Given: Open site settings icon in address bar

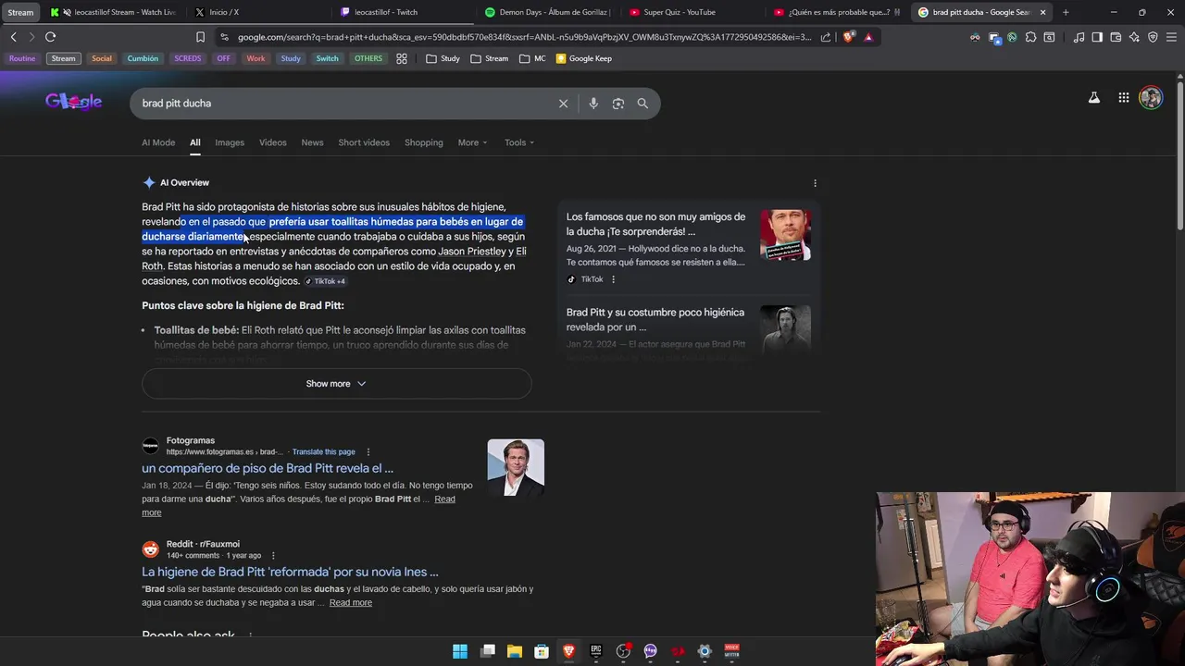Looking at the screenshot, I should [x=224, y=37].
